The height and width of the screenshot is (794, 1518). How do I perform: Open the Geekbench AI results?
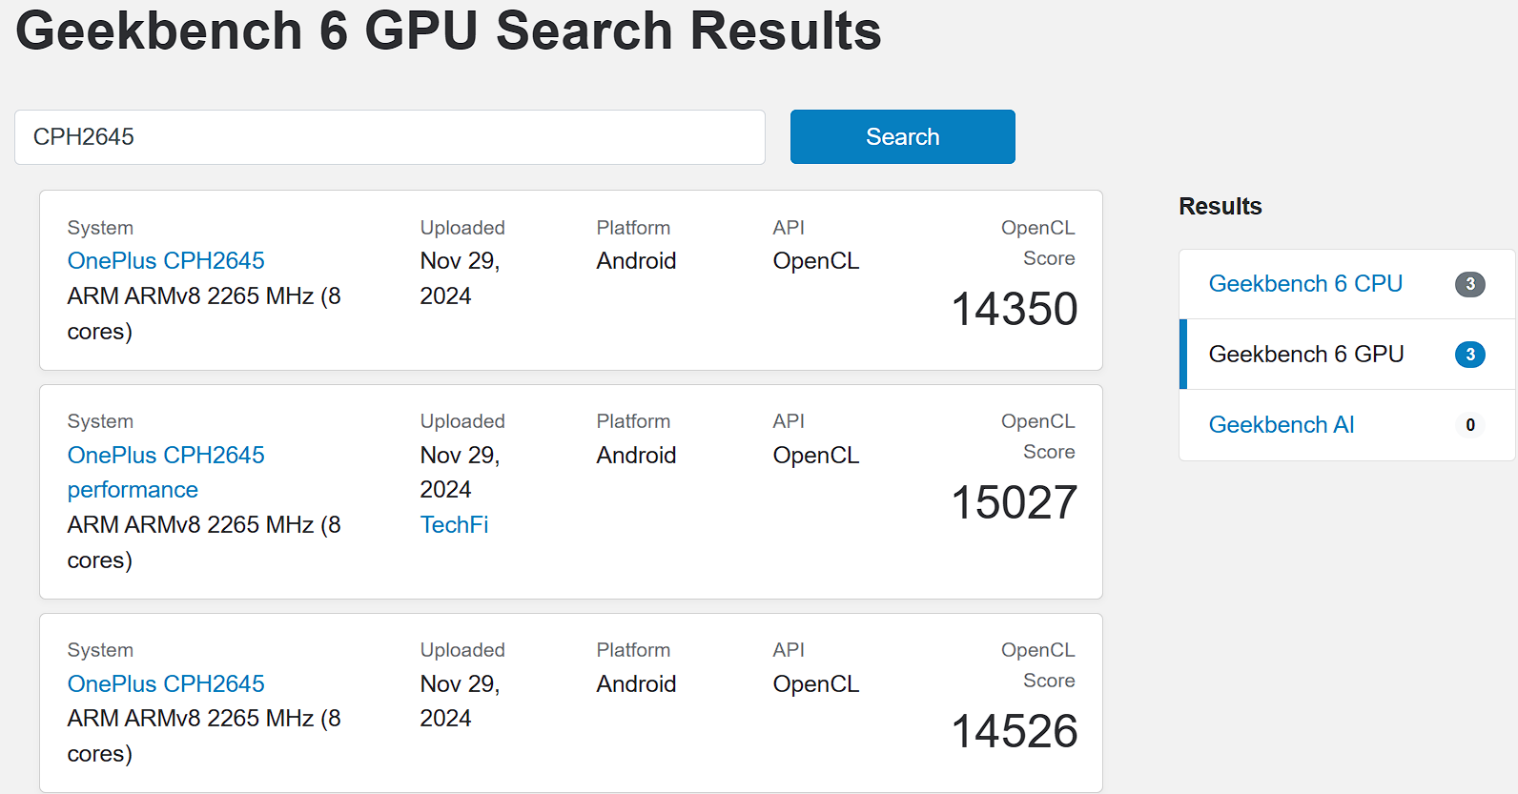click(x=1282, y=425)
